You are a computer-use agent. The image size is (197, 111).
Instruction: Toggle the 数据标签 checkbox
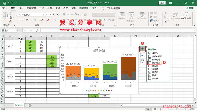[149, 63]
